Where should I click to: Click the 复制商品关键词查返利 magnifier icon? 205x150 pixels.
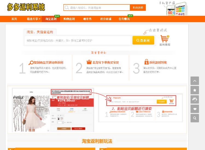[x=31, y=63]
